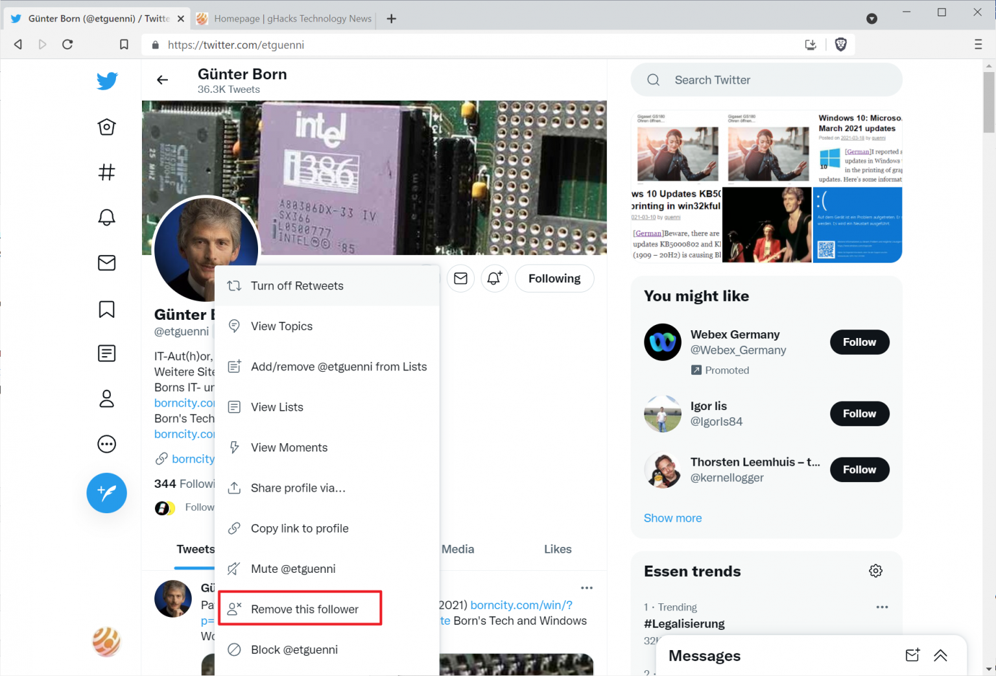This screenshot has width=996, height=676.
Task: Open the Lists icon in the sidebar
Action: point(106,354)
